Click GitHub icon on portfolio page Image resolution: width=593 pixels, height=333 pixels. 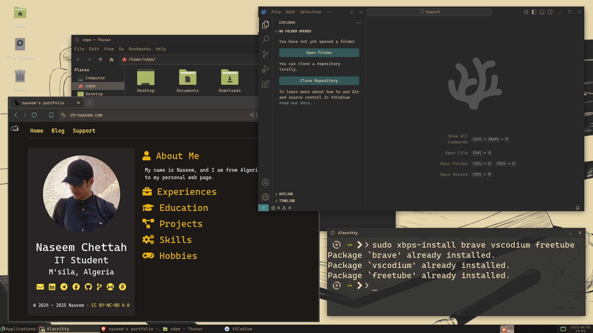coord(88,287)
